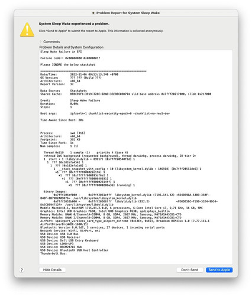
Task: Click the Num samples line
Action: [59, 146]
